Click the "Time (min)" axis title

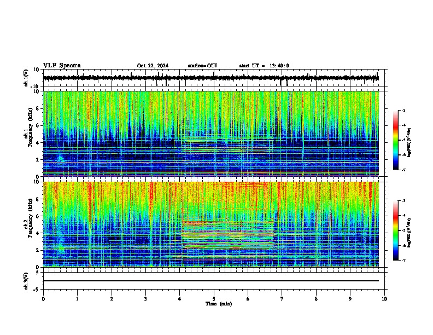click(x=219, y=304)
